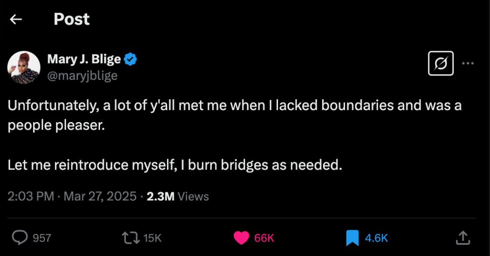Open the three-dot more options menu
This screenshot has width=490, height=256.
[468, 63]
